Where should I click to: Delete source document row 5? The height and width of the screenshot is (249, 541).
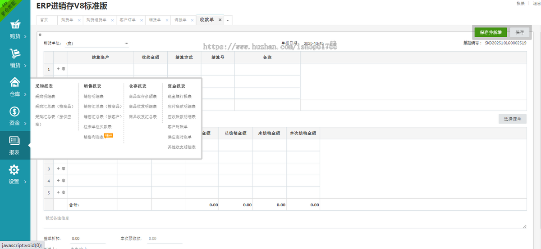click(64, 192)
